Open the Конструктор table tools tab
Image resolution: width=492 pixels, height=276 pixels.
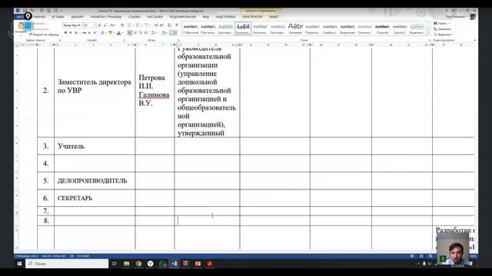coord(252,17)
